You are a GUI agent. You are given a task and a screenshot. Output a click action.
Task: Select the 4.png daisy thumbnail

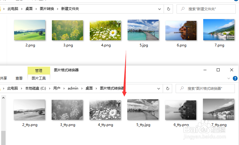[x=105, y=30]
